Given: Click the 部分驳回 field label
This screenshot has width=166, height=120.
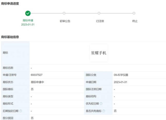Looking at the screenshot, I should coord(8,118).
